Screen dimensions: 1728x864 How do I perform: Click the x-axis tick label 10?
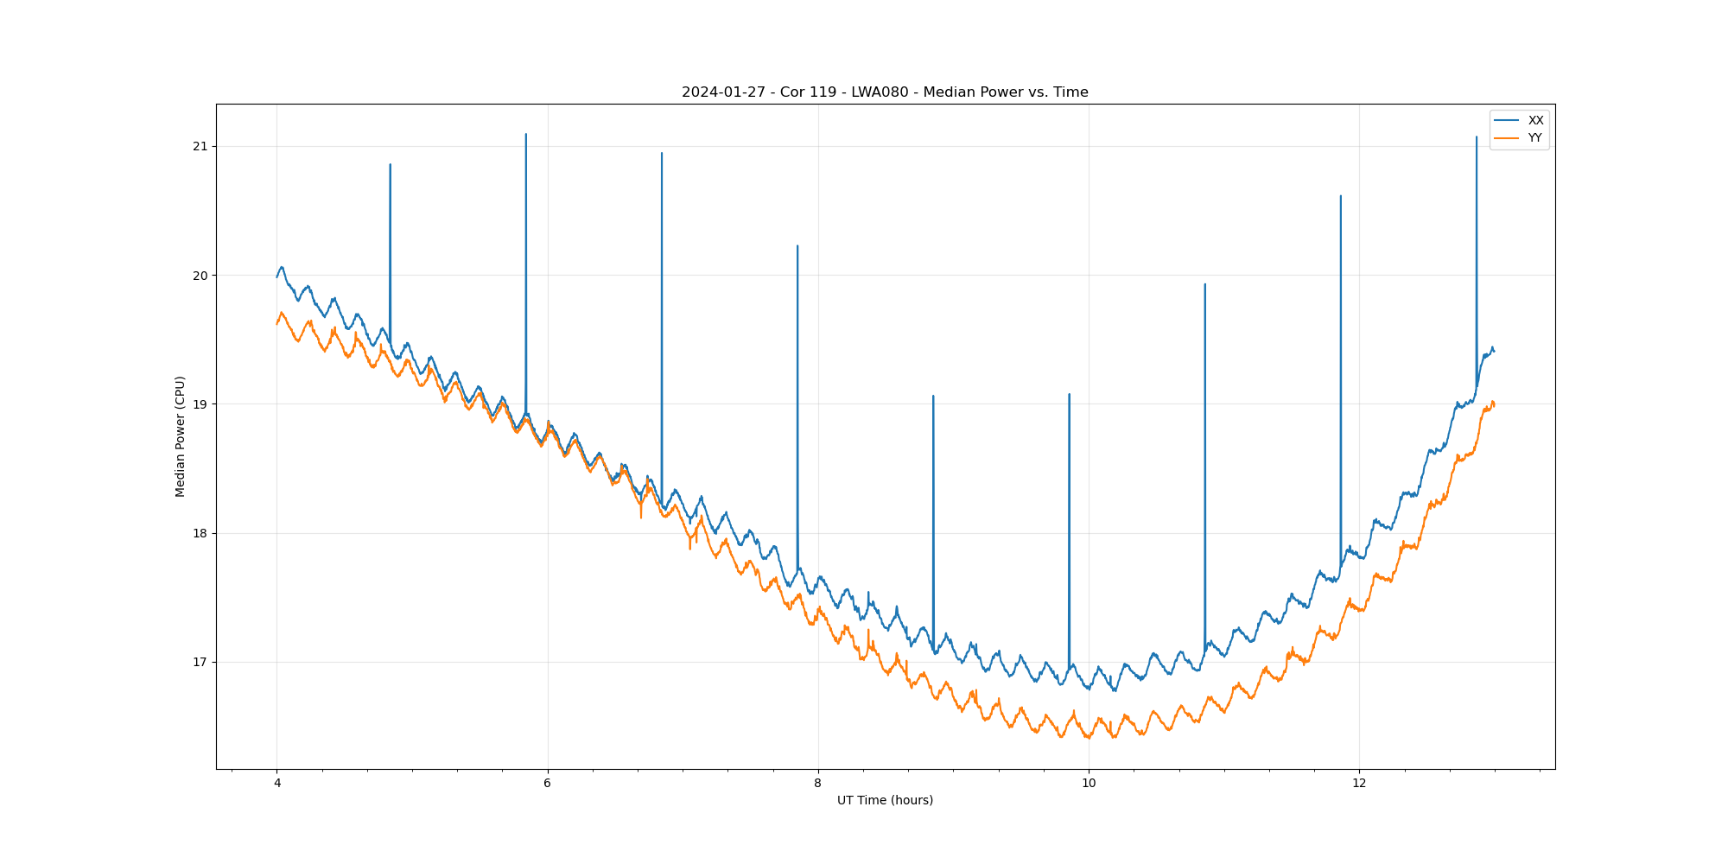1089,784
